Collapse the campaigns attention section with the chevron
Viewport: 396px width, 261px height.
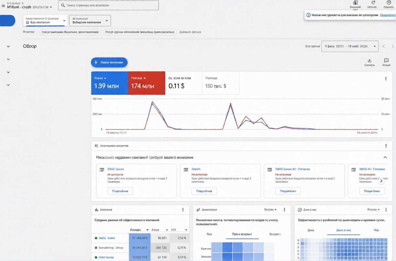pos(385,158)
